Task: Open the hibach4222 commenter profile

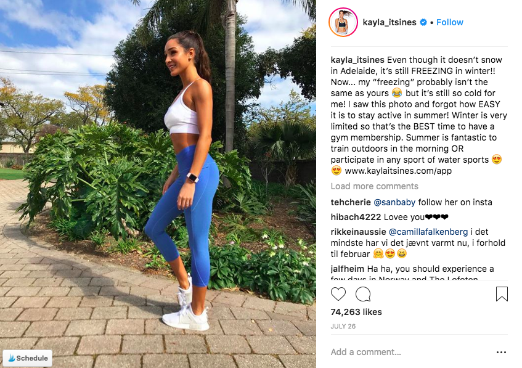Action: tap(356, 217)
